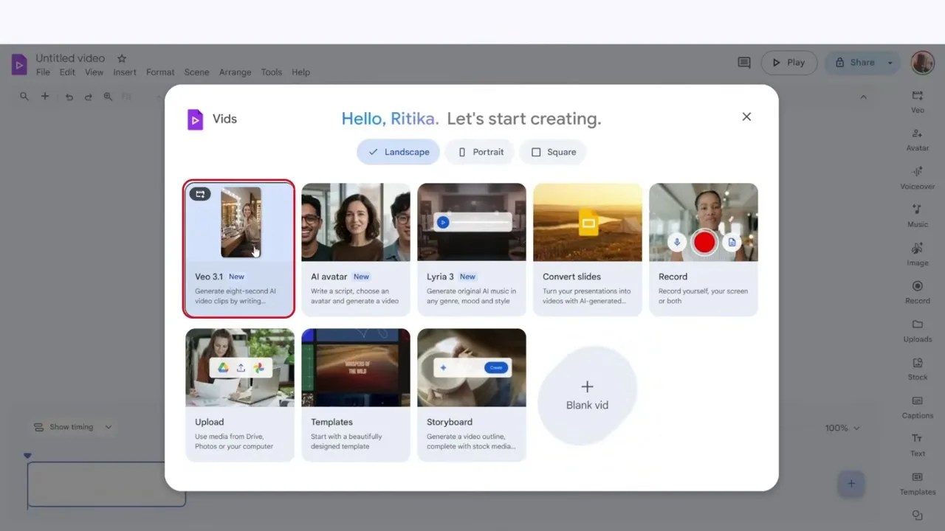Open the Uploads panel in sidebar
Viewport: 945px width, 531px height.
918,330
